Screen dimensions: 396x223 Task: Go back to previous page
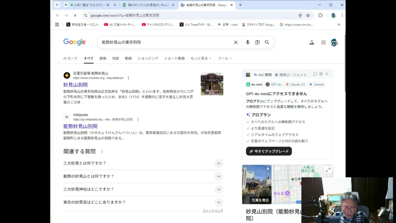coord(58,15)
